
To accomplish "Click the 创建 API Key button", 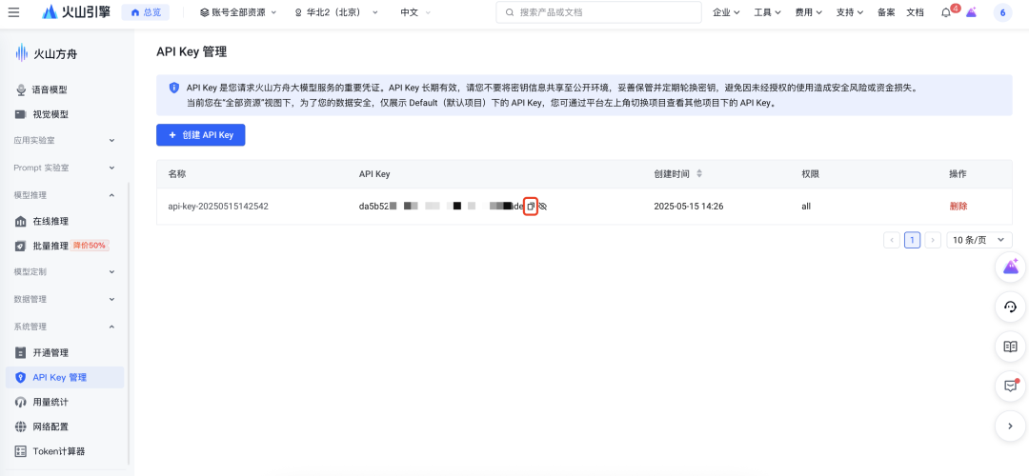I will click(x=201, y=135).
